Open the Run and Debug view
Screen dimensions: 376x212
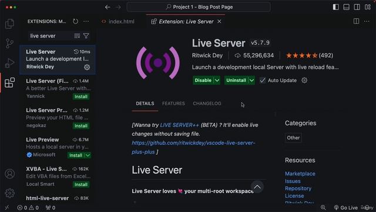(x=9, y=63)
